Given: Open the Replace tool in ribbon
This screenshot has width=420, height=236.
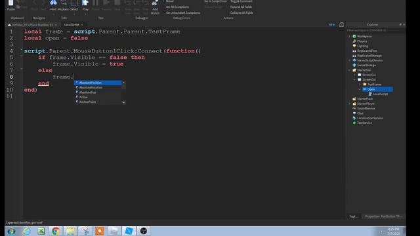Looking at the screenshot, I should click(64, 5).
